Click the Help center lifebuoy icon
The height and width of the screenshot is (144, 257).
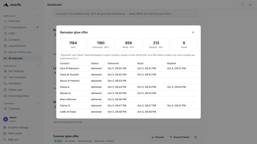[x=5, y=133]
